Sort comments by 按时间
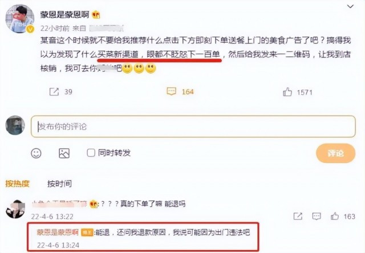The height and width of the screenshot is (253, 365). pyautogui.click(x=59, y=183)
